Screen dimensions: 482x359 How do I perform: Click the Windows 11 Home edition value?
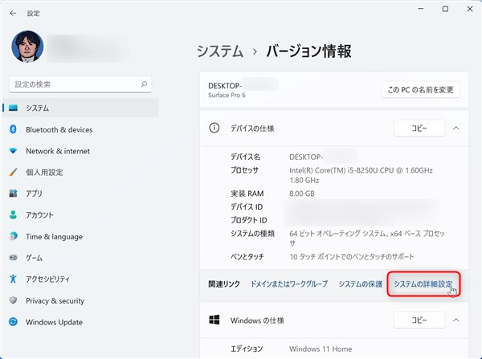point(321,349)
